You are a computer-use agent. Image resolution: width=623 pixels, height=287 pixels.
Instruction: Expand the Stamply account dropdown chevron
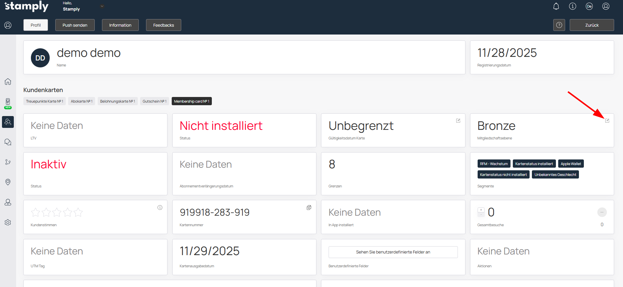pyautogui.click(x=102, y=6)
